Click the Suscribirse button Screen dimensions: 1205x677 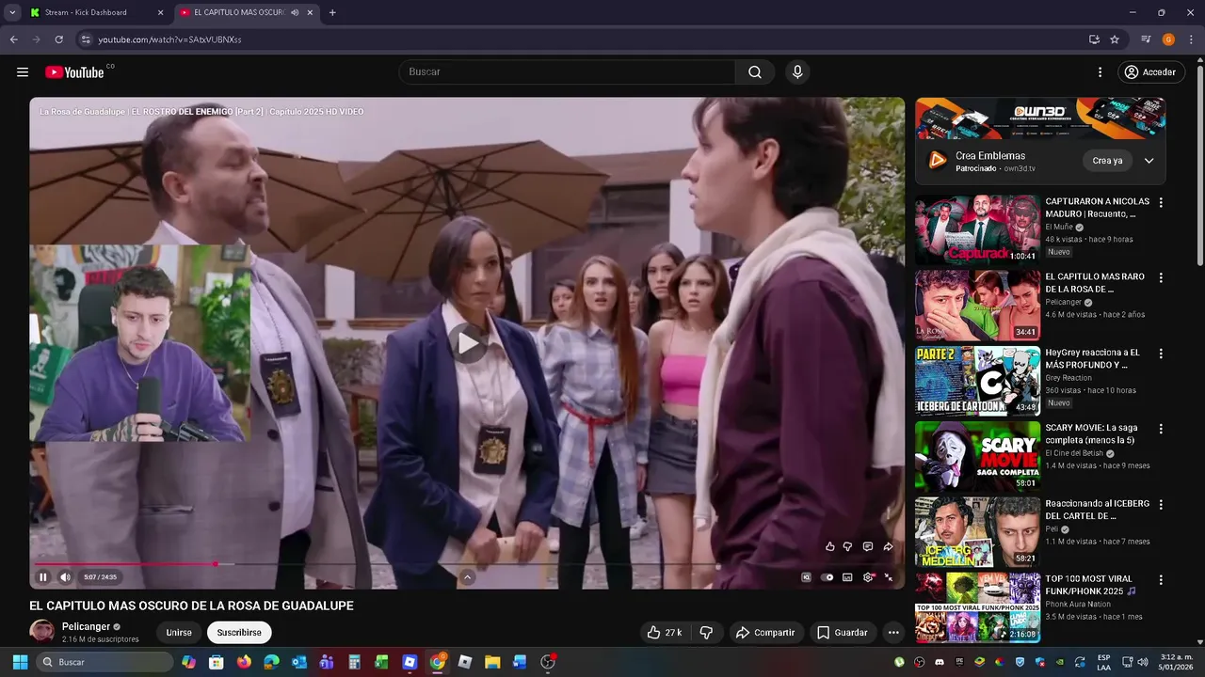pyautogui.click(x=239, y=633)
